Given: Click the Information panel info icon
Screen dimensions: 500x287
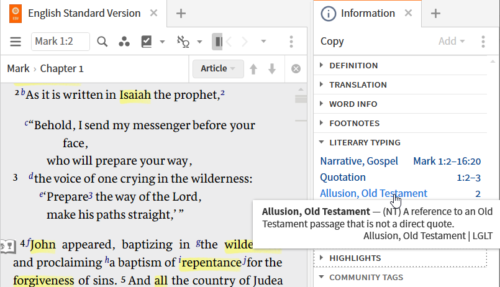Looking at the screenshot, I should click(329, 14).
